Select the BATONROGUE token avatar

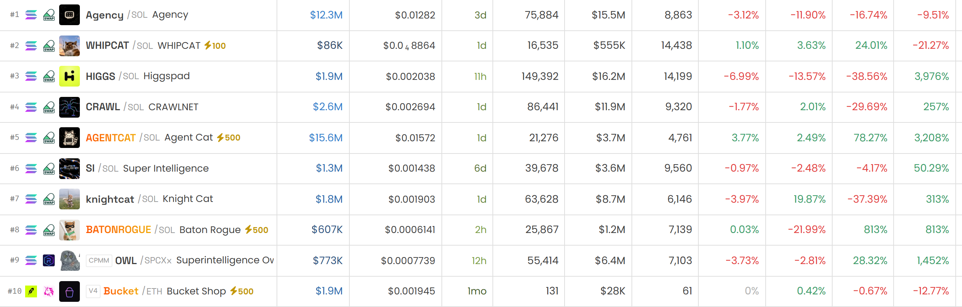[70, 230]
